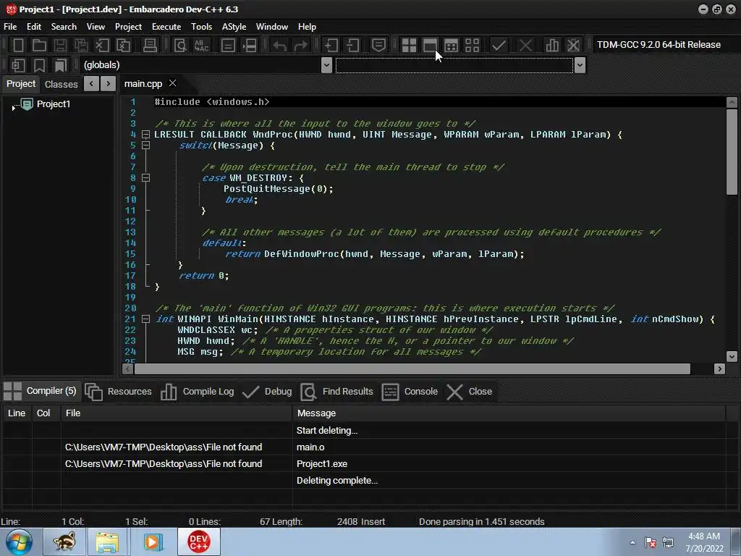Open the AStyle menu
Image resolution: width=741 pixels, height=556 pixels.
(x=234, y=27)
